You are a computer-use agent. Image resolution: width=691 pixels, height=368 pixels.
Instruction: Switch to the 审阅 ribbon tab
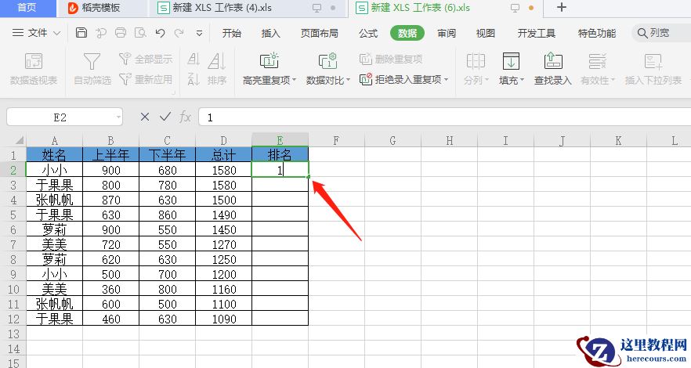[x=447, y=33]
